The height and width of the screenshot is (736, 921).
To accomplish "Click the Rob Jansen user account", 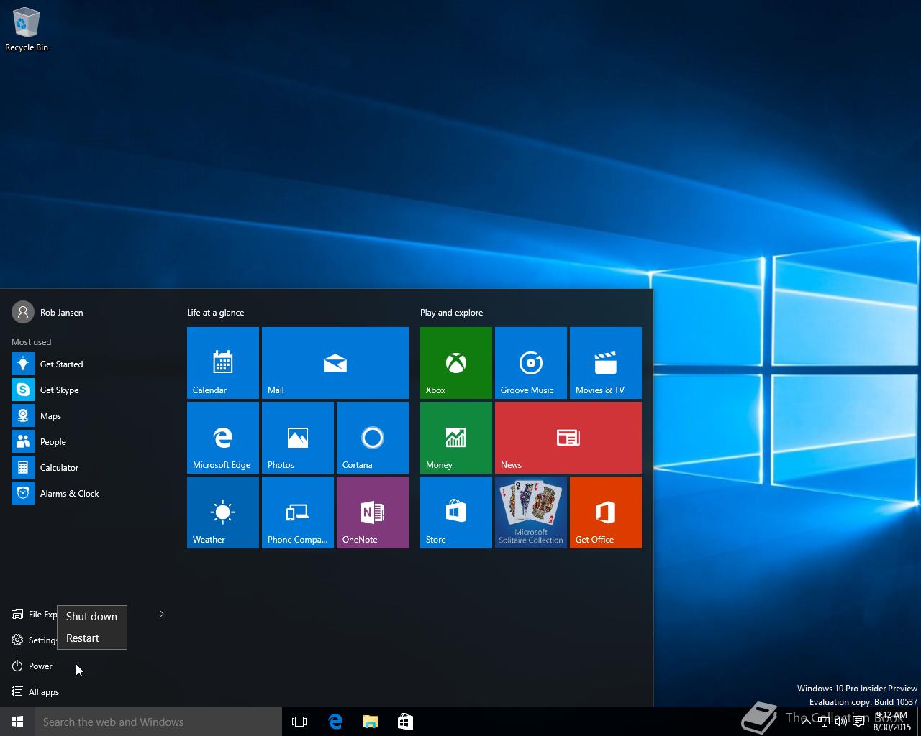I will [x=47, y=312].
